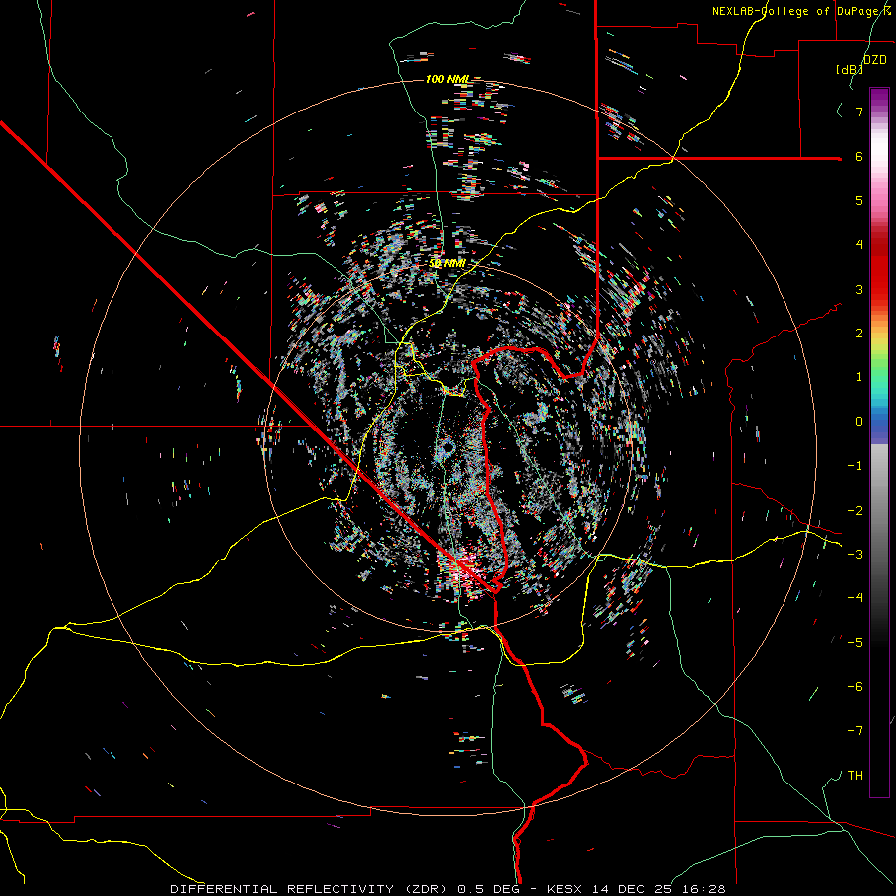Click the TH label on the scale

[855, 776]
